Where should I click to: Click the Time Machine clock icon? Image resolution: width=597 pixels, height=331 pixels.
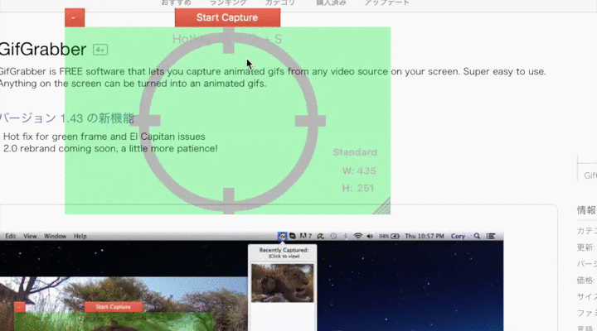[x=333, y=236]
